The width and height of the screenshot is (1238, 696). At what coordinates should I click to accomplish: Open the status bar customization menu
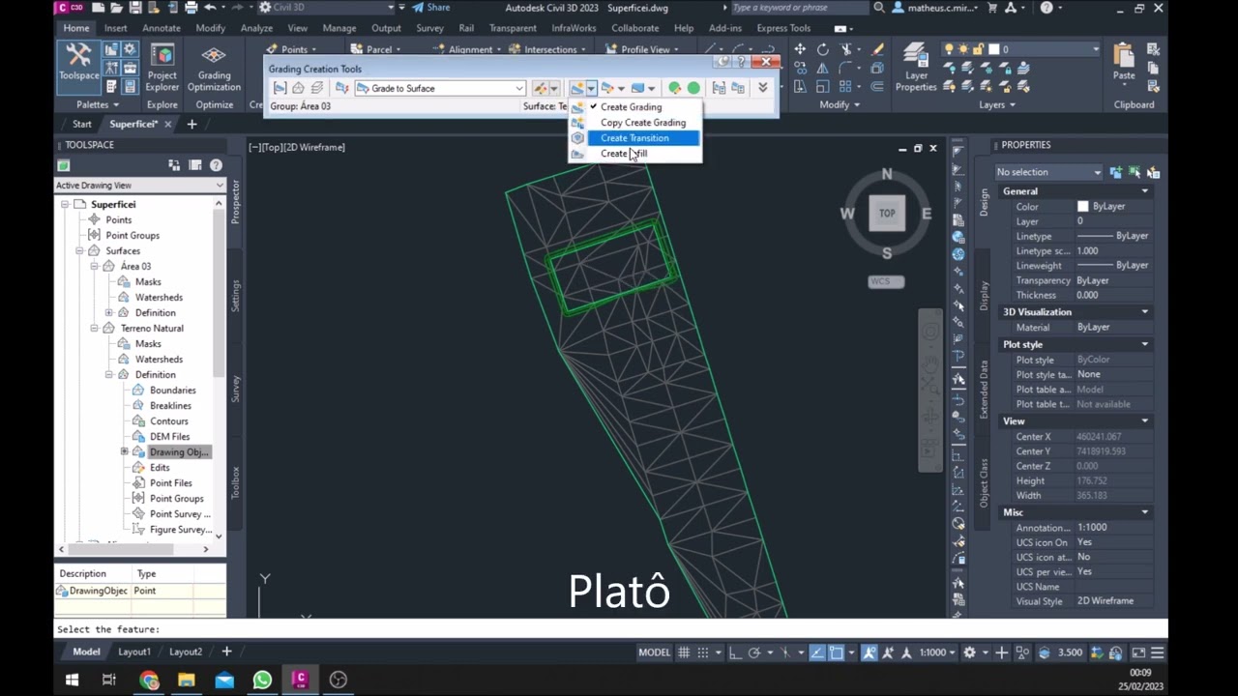[x=1158, y=652]
